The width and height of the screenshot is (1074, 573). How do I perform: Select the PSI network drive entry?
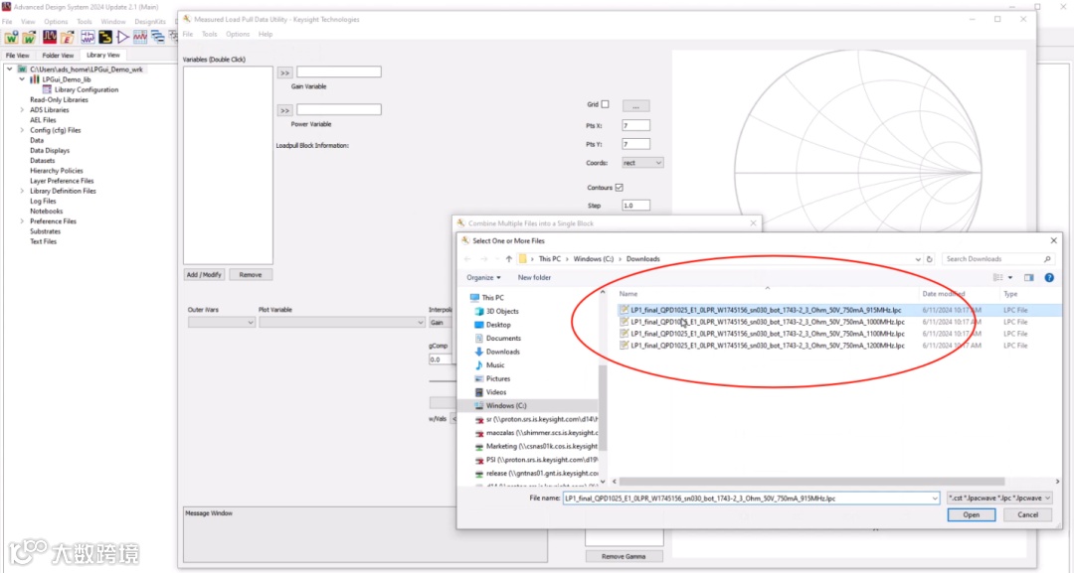tap(536, 460)
